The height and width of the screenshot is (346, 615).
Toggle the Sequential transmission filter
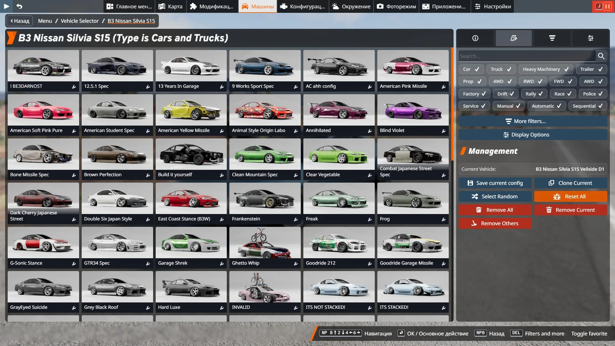tap(587, 106)
